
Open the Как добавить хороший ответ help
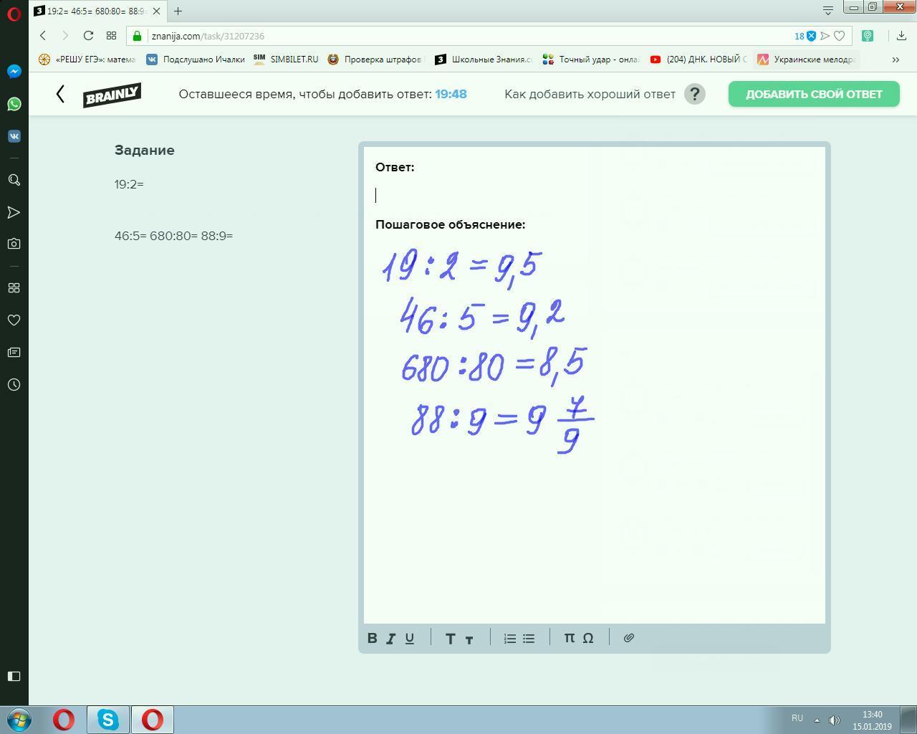point(590,94)
